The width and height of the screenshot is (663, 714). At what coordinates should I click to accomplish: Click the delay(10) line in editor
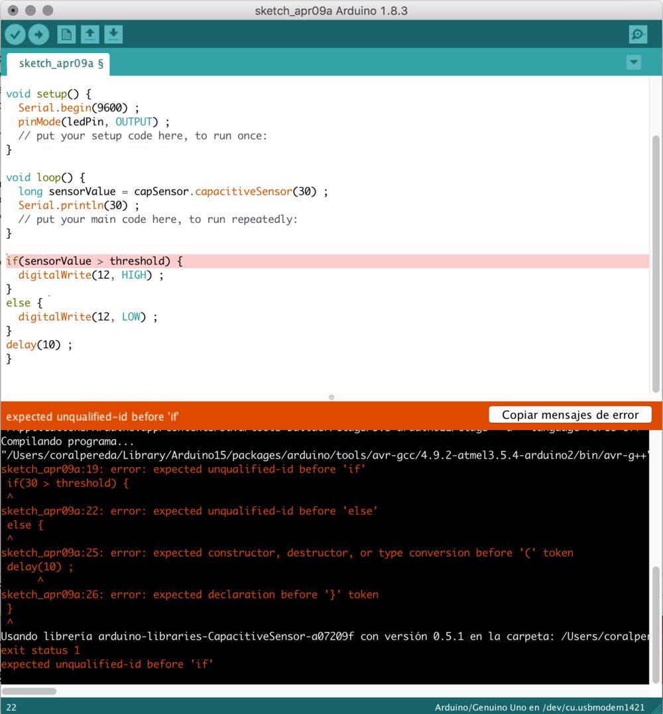pyautogui.click(x=38, y=344)
